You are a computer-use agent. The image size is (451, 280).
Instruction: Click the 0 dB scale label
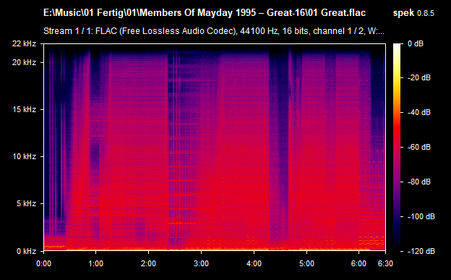coord(416,44)
